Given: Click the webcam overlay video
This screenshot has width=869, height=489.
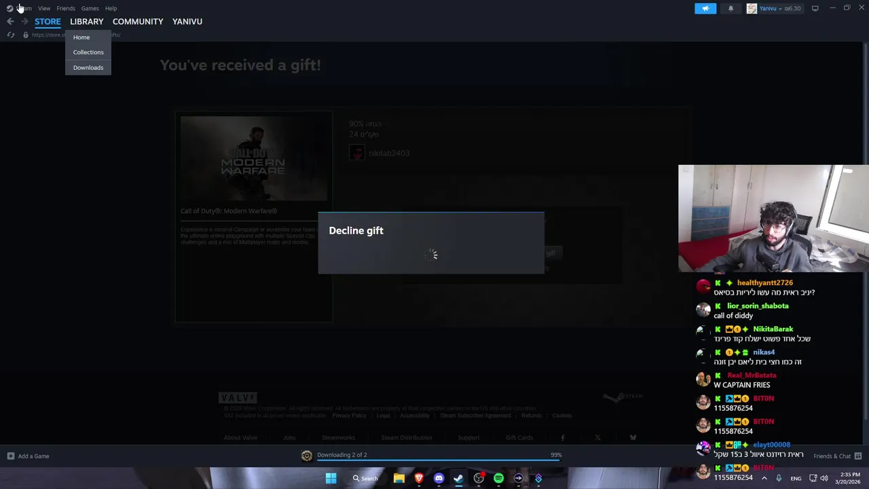Looking at the screenshot, I should 773,219.
